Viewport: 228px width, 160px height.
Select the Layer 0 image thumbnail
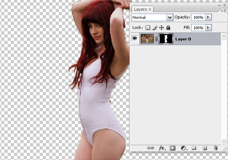(x=147, y=38)
